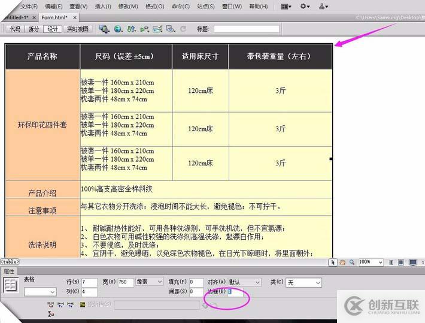Open the 文件(F) menu
The height and width of the screenshot is (323, 425).
tap(29, 6)
